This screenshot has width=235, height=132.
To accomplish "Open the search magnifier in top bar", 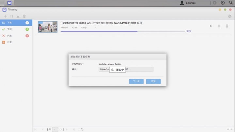I will pos(231,3).
